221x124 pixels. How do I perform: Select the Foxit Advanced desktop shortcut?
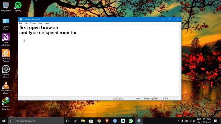(6, 40)
